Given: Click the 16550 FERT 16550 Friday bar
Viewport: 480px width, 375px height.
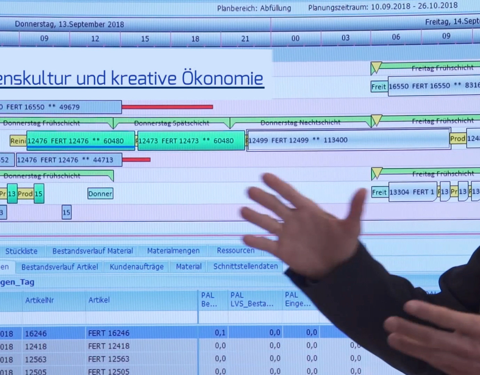Looking at the screenshot, I should pos(434,86).
